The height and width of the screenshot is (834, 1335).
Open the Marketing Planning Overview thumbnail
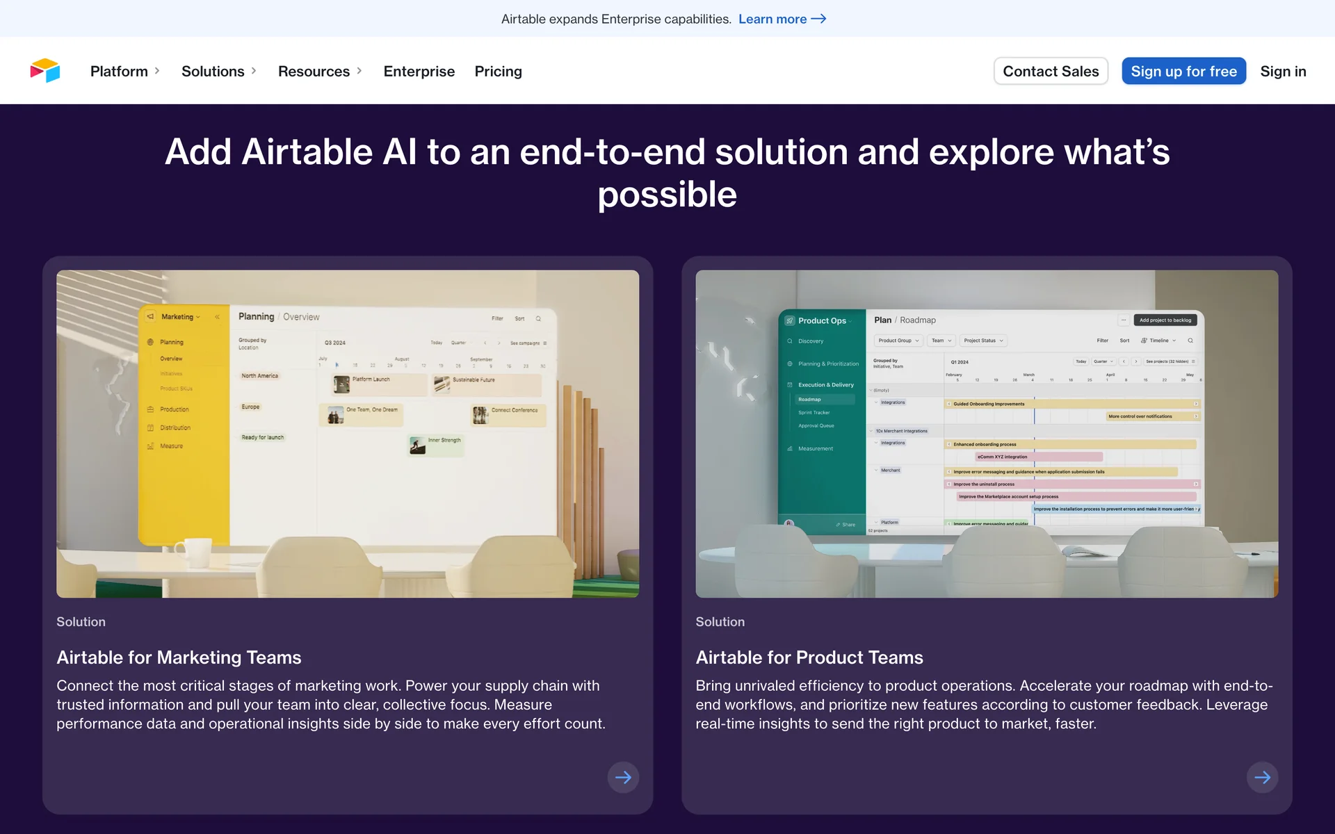tap(348, 434)
